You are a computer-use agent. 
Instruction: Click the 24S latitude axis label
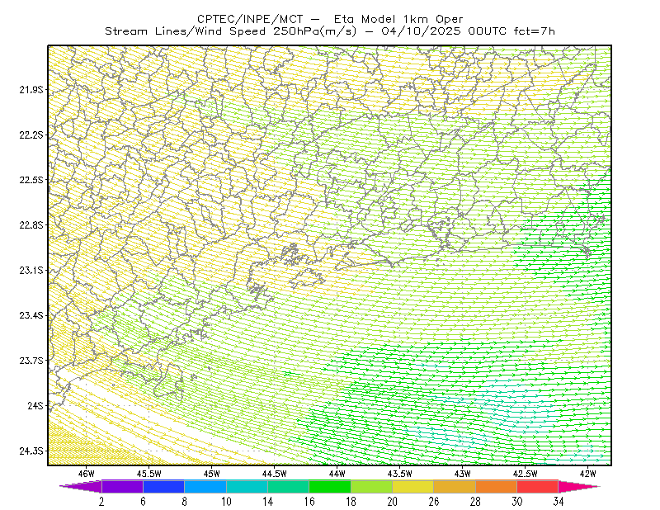35,405
